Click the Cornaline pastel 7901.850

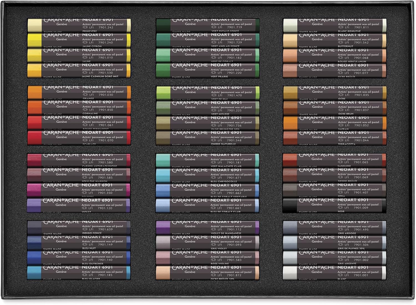pyautogui.click(x=79, y=108)
